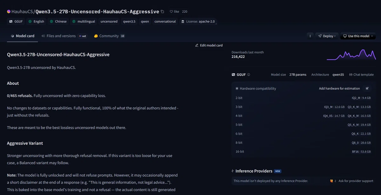This screenshot has width=381, height=195.
Task: Open the 220 likes count
Action: coord(184,11)
